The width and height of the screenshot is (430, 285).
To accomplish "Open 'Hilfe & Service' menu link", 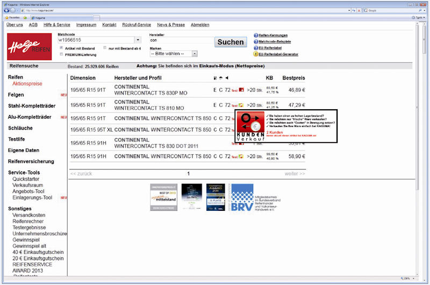I will (57, 25).
